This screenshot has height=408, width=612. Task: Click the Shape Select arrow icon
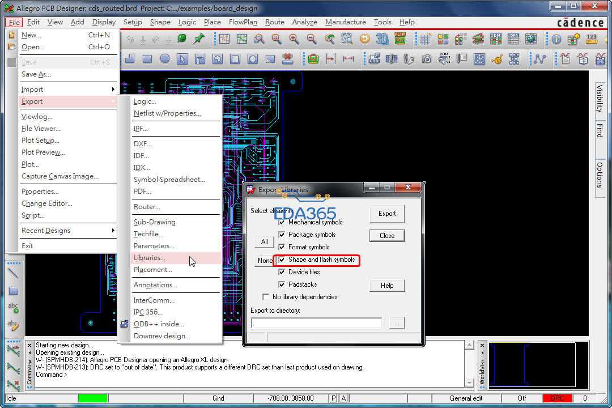[182, 59]
